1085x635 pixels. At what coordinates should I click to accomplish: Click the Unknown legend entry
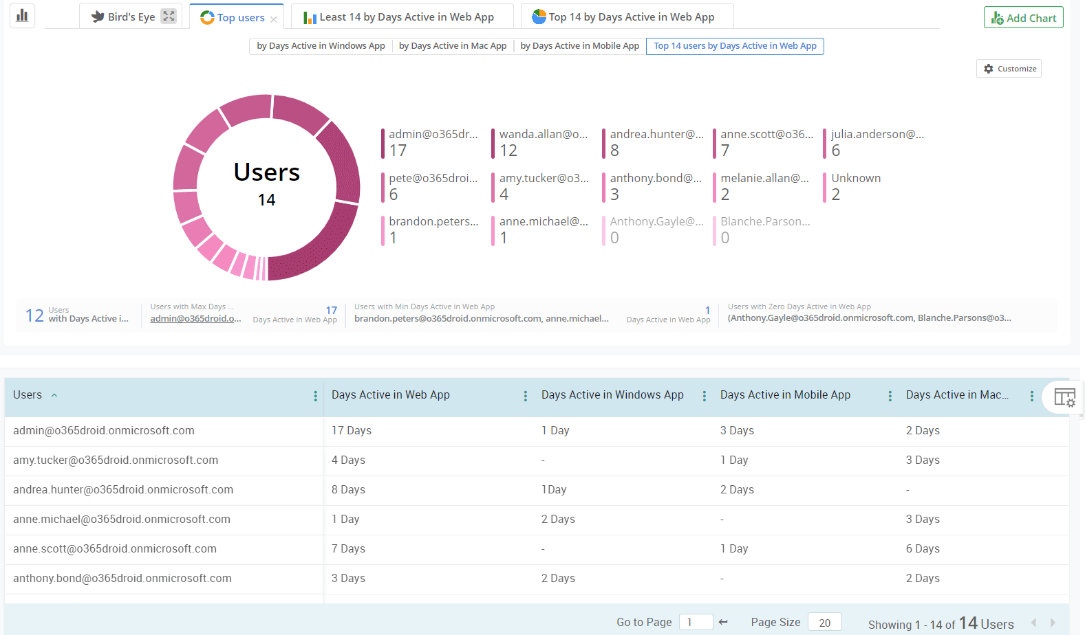[853, 187]
